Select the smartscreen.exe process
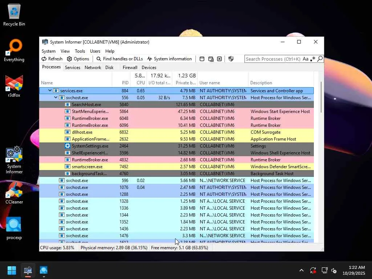This screenshot has width=372, height=279. click(x=177, y=166)
